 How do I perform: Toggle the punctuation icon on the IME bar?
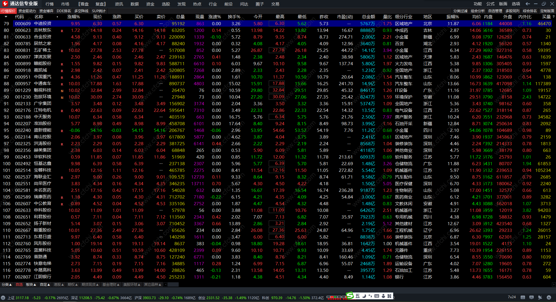[370, 296]
